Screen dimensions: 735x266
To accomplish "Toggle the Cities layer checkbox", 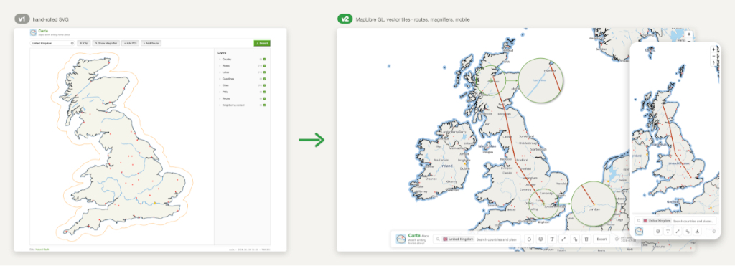I will point(264,85).
